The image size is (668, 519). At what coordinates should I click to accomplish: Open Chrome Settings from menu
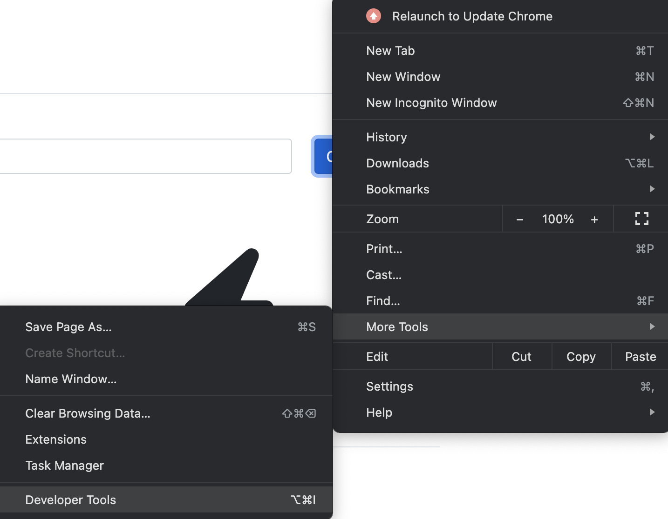point(500,386)
